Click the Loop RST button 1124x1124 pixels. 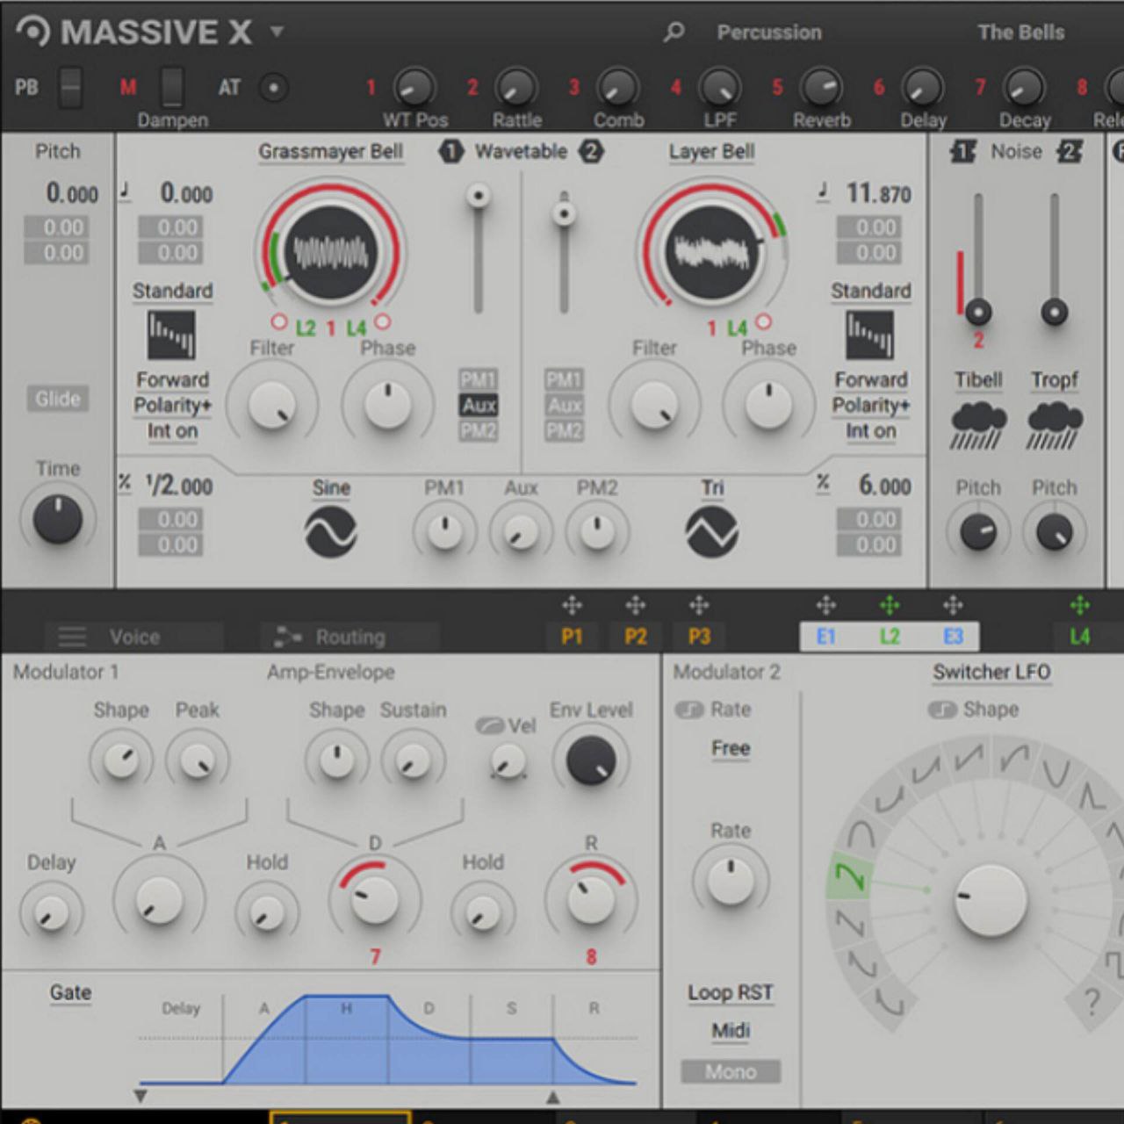(731, 993)
